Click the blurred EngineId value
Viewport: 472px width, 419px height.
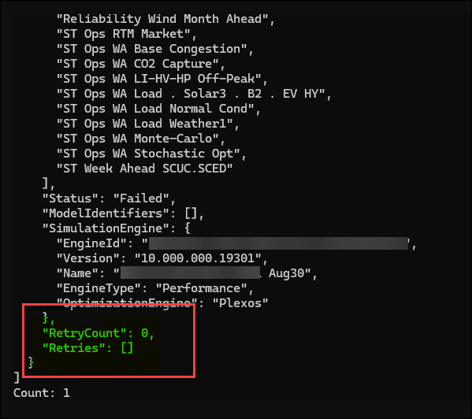coord(278,243)
